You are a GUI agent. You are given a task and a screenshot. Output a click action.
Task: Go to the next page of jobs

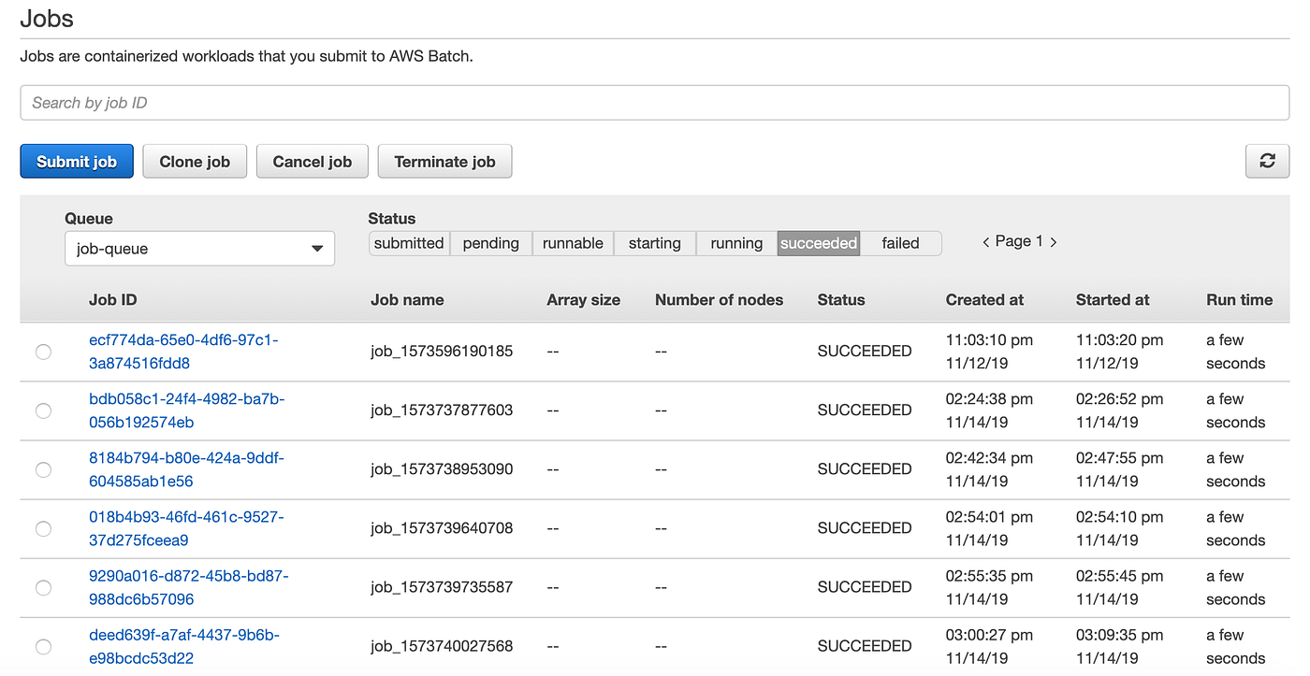(1054, 241)
